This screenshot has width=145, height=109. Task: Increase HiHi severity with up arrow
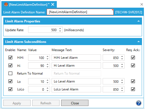point(122,57)
